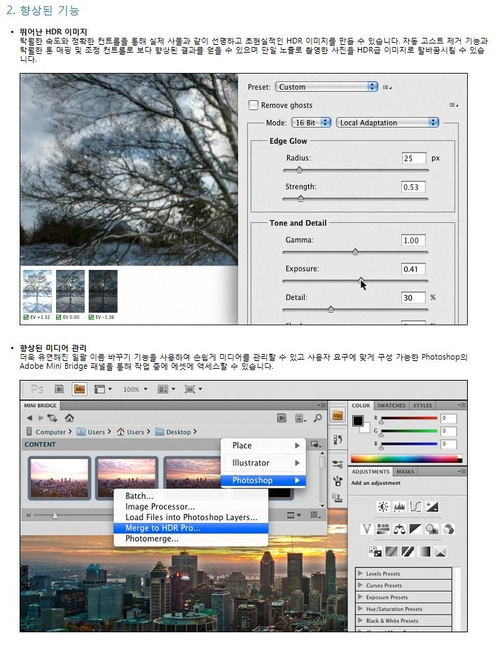Click the Exposure slider handle
Viewport: 493px width, 647px height.
point(361,280)
